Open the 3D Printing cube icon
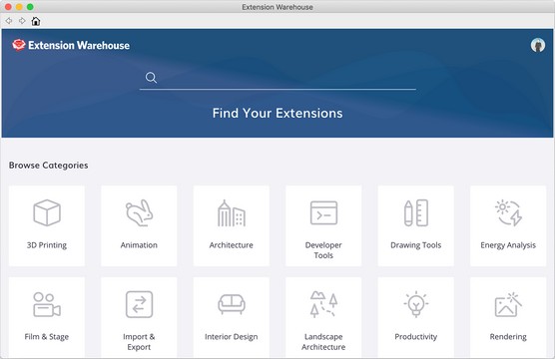The image size is (555, 359). [x=47, y=212]
